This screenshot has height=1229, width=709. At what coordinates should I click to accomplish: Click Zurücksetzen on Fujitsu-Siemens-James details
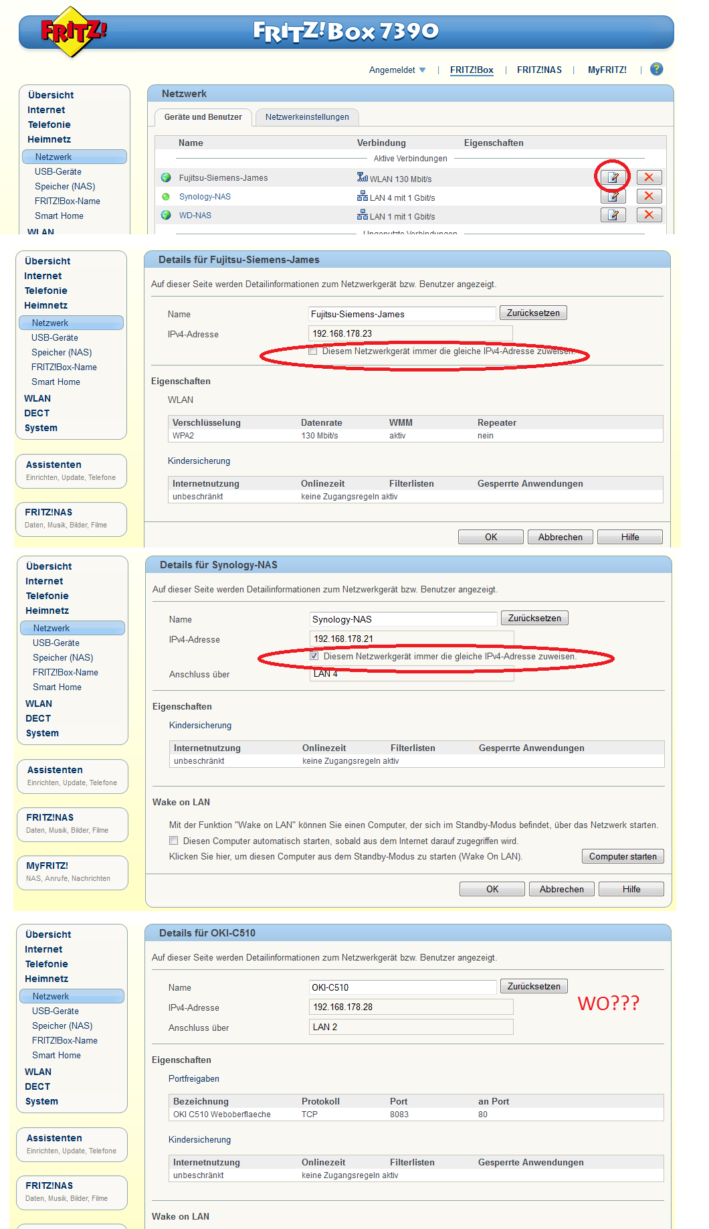click(533, 313)
